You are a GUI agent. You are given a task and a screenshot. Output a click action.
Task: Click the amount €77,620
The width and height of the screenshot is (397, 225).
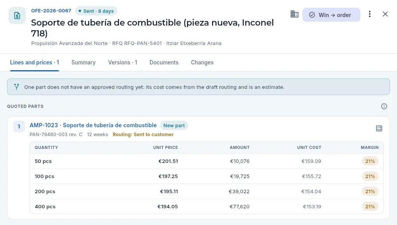click(x=239, y=207)
